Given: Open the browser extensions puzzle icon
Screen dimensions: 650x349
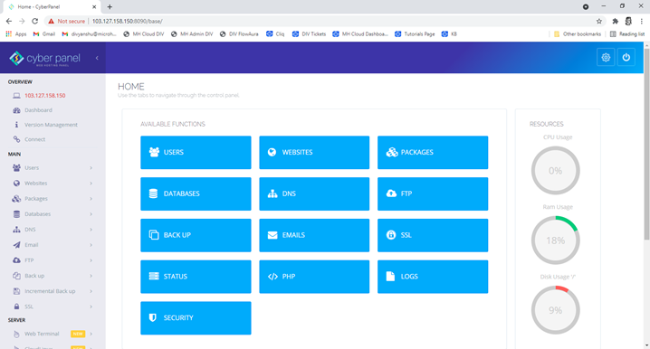Looking at the screenshot, I should click(616, 21).
